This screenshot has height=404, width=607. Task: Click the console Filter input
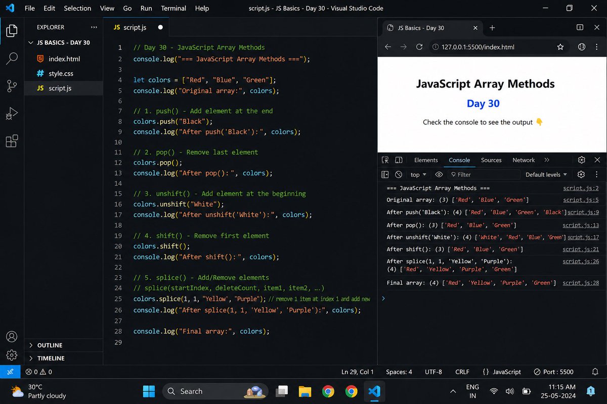point(484,175)
